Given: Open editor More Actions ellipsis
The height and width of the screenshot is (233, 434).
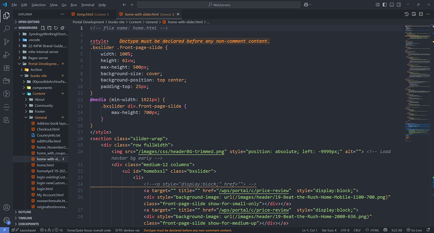Looking at the screenshot, I should coord(428,14).
